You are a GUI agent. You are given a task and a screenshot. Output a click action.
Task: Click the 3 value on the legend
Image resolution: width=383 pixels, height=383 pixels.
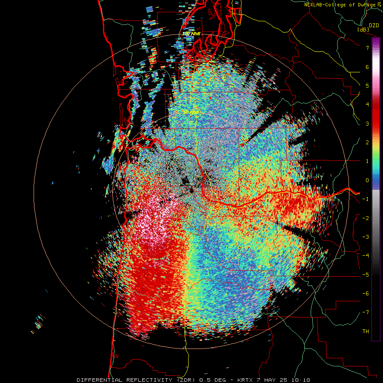click(367, 123)
